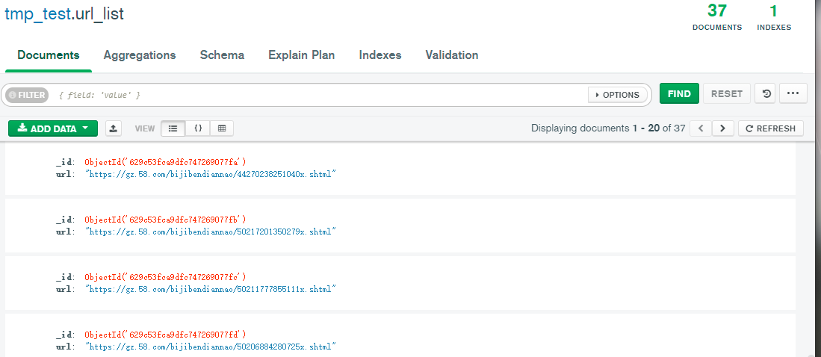The image size is (821, 357).
Task: Open the Schema tab
Action: coord(222,55)
